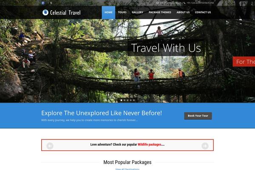The height and width of the screenshot is (170, 255).
Task: Click the Celestial Travel logo emblem
Action: click(x=45, y=12)
